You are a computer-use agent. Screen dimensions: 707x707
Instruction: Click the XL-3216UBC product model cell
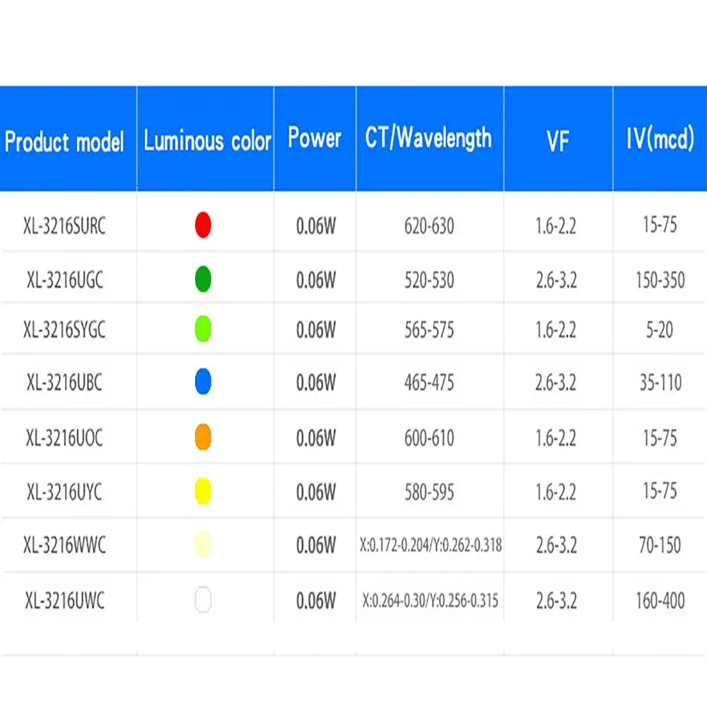(x=64, y=382)
